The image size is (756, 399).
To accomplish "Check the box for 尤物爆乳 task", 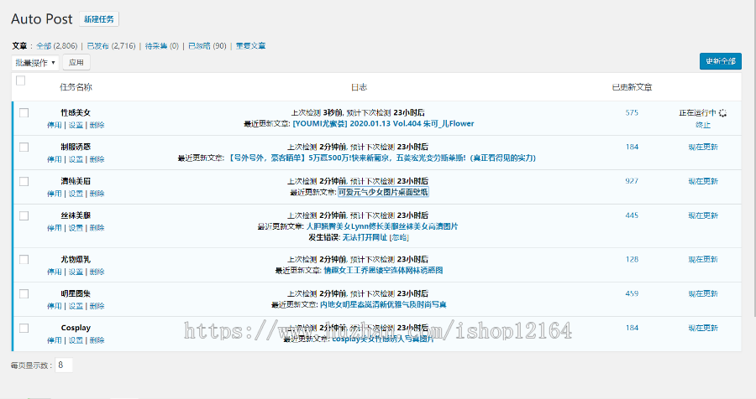I will click(24, 259).
